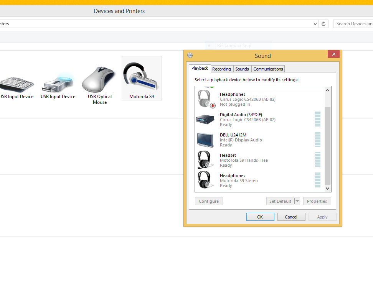Click the address bar refresh icon
The height and width of the screenshot is (294, 373).
pos(323,23)
